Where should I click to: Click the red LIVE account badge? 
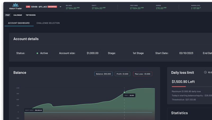(28, 7)
